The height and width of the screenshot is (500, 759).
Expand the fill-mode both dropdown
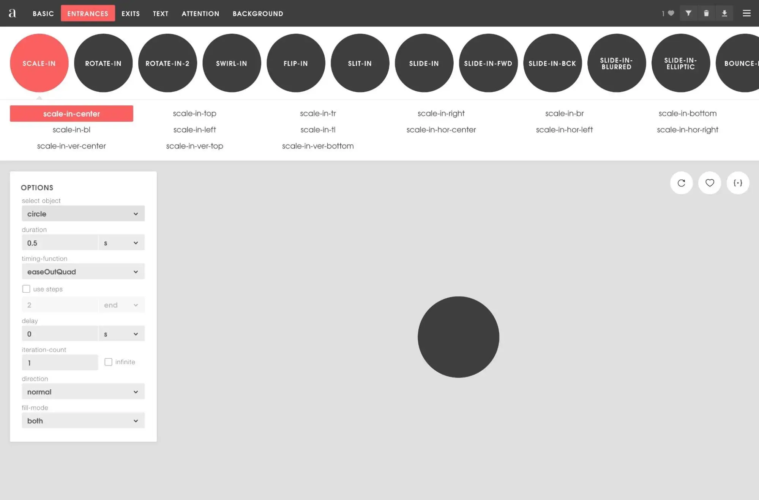[x=83, y=420]
